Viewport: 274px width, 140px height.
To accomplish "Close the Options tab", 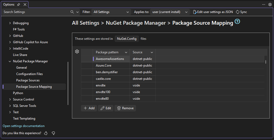I will [x=25, y=5].
